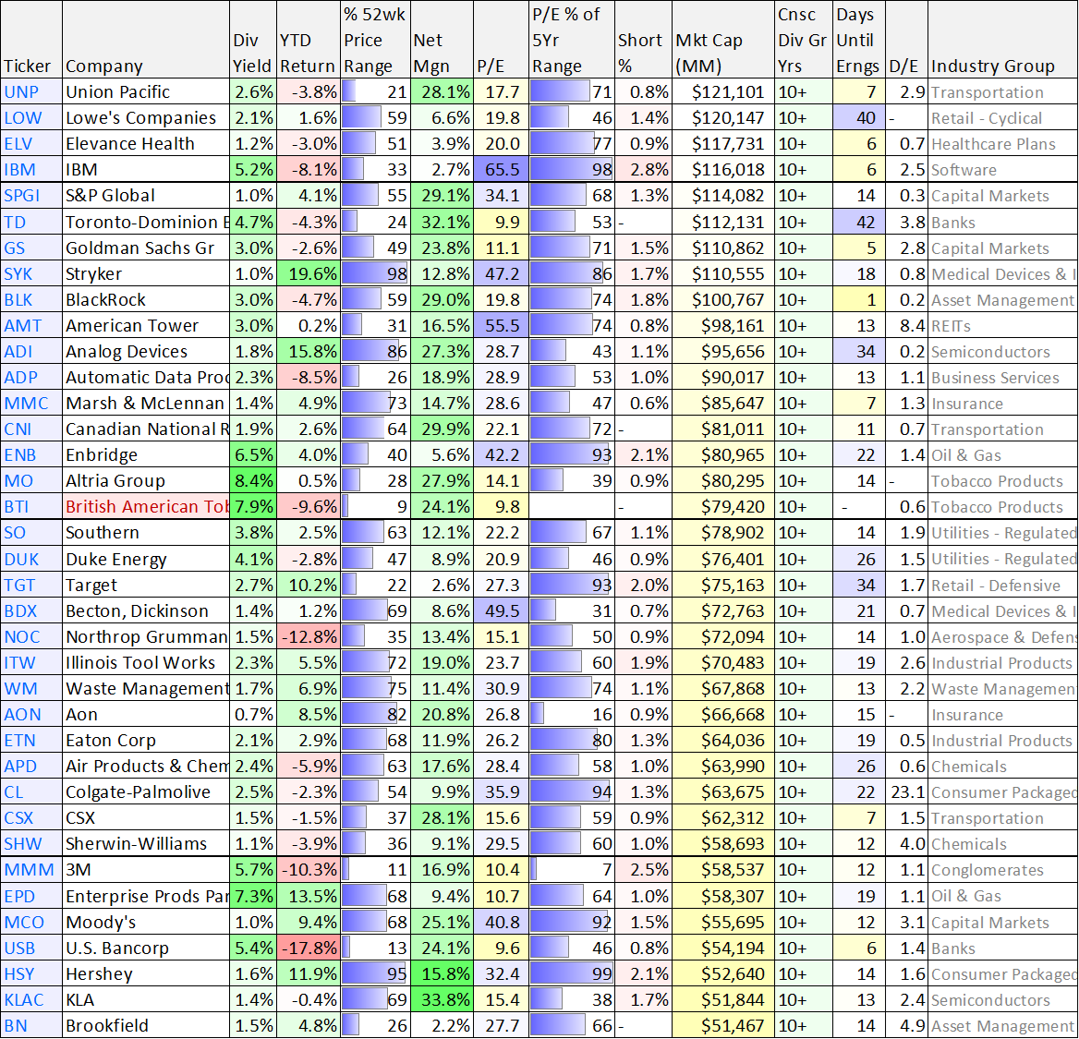Open the HSY ticker link
1079x1039 pixels.
[x=19, y=974]
